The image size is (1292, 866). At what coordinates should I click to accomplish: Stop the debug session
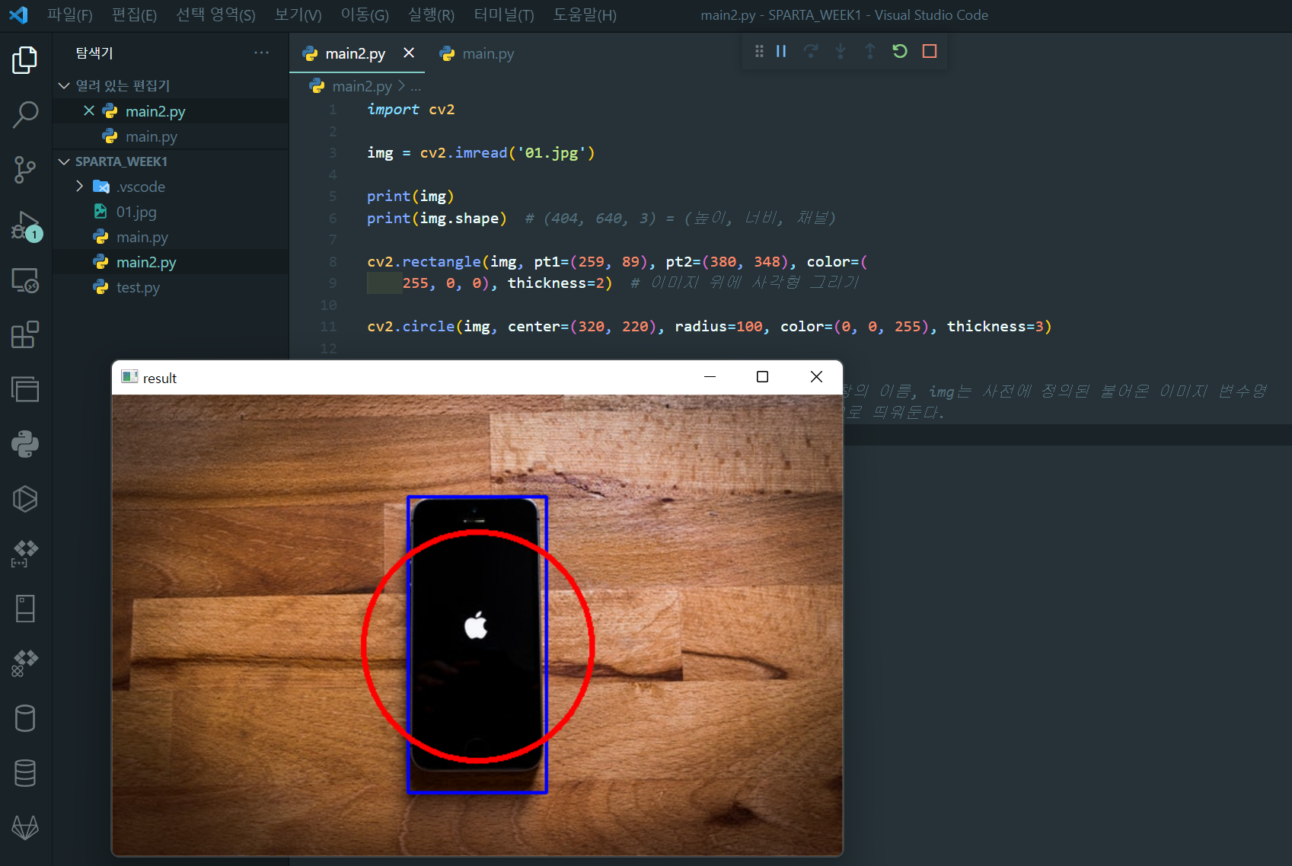point(930,51)
